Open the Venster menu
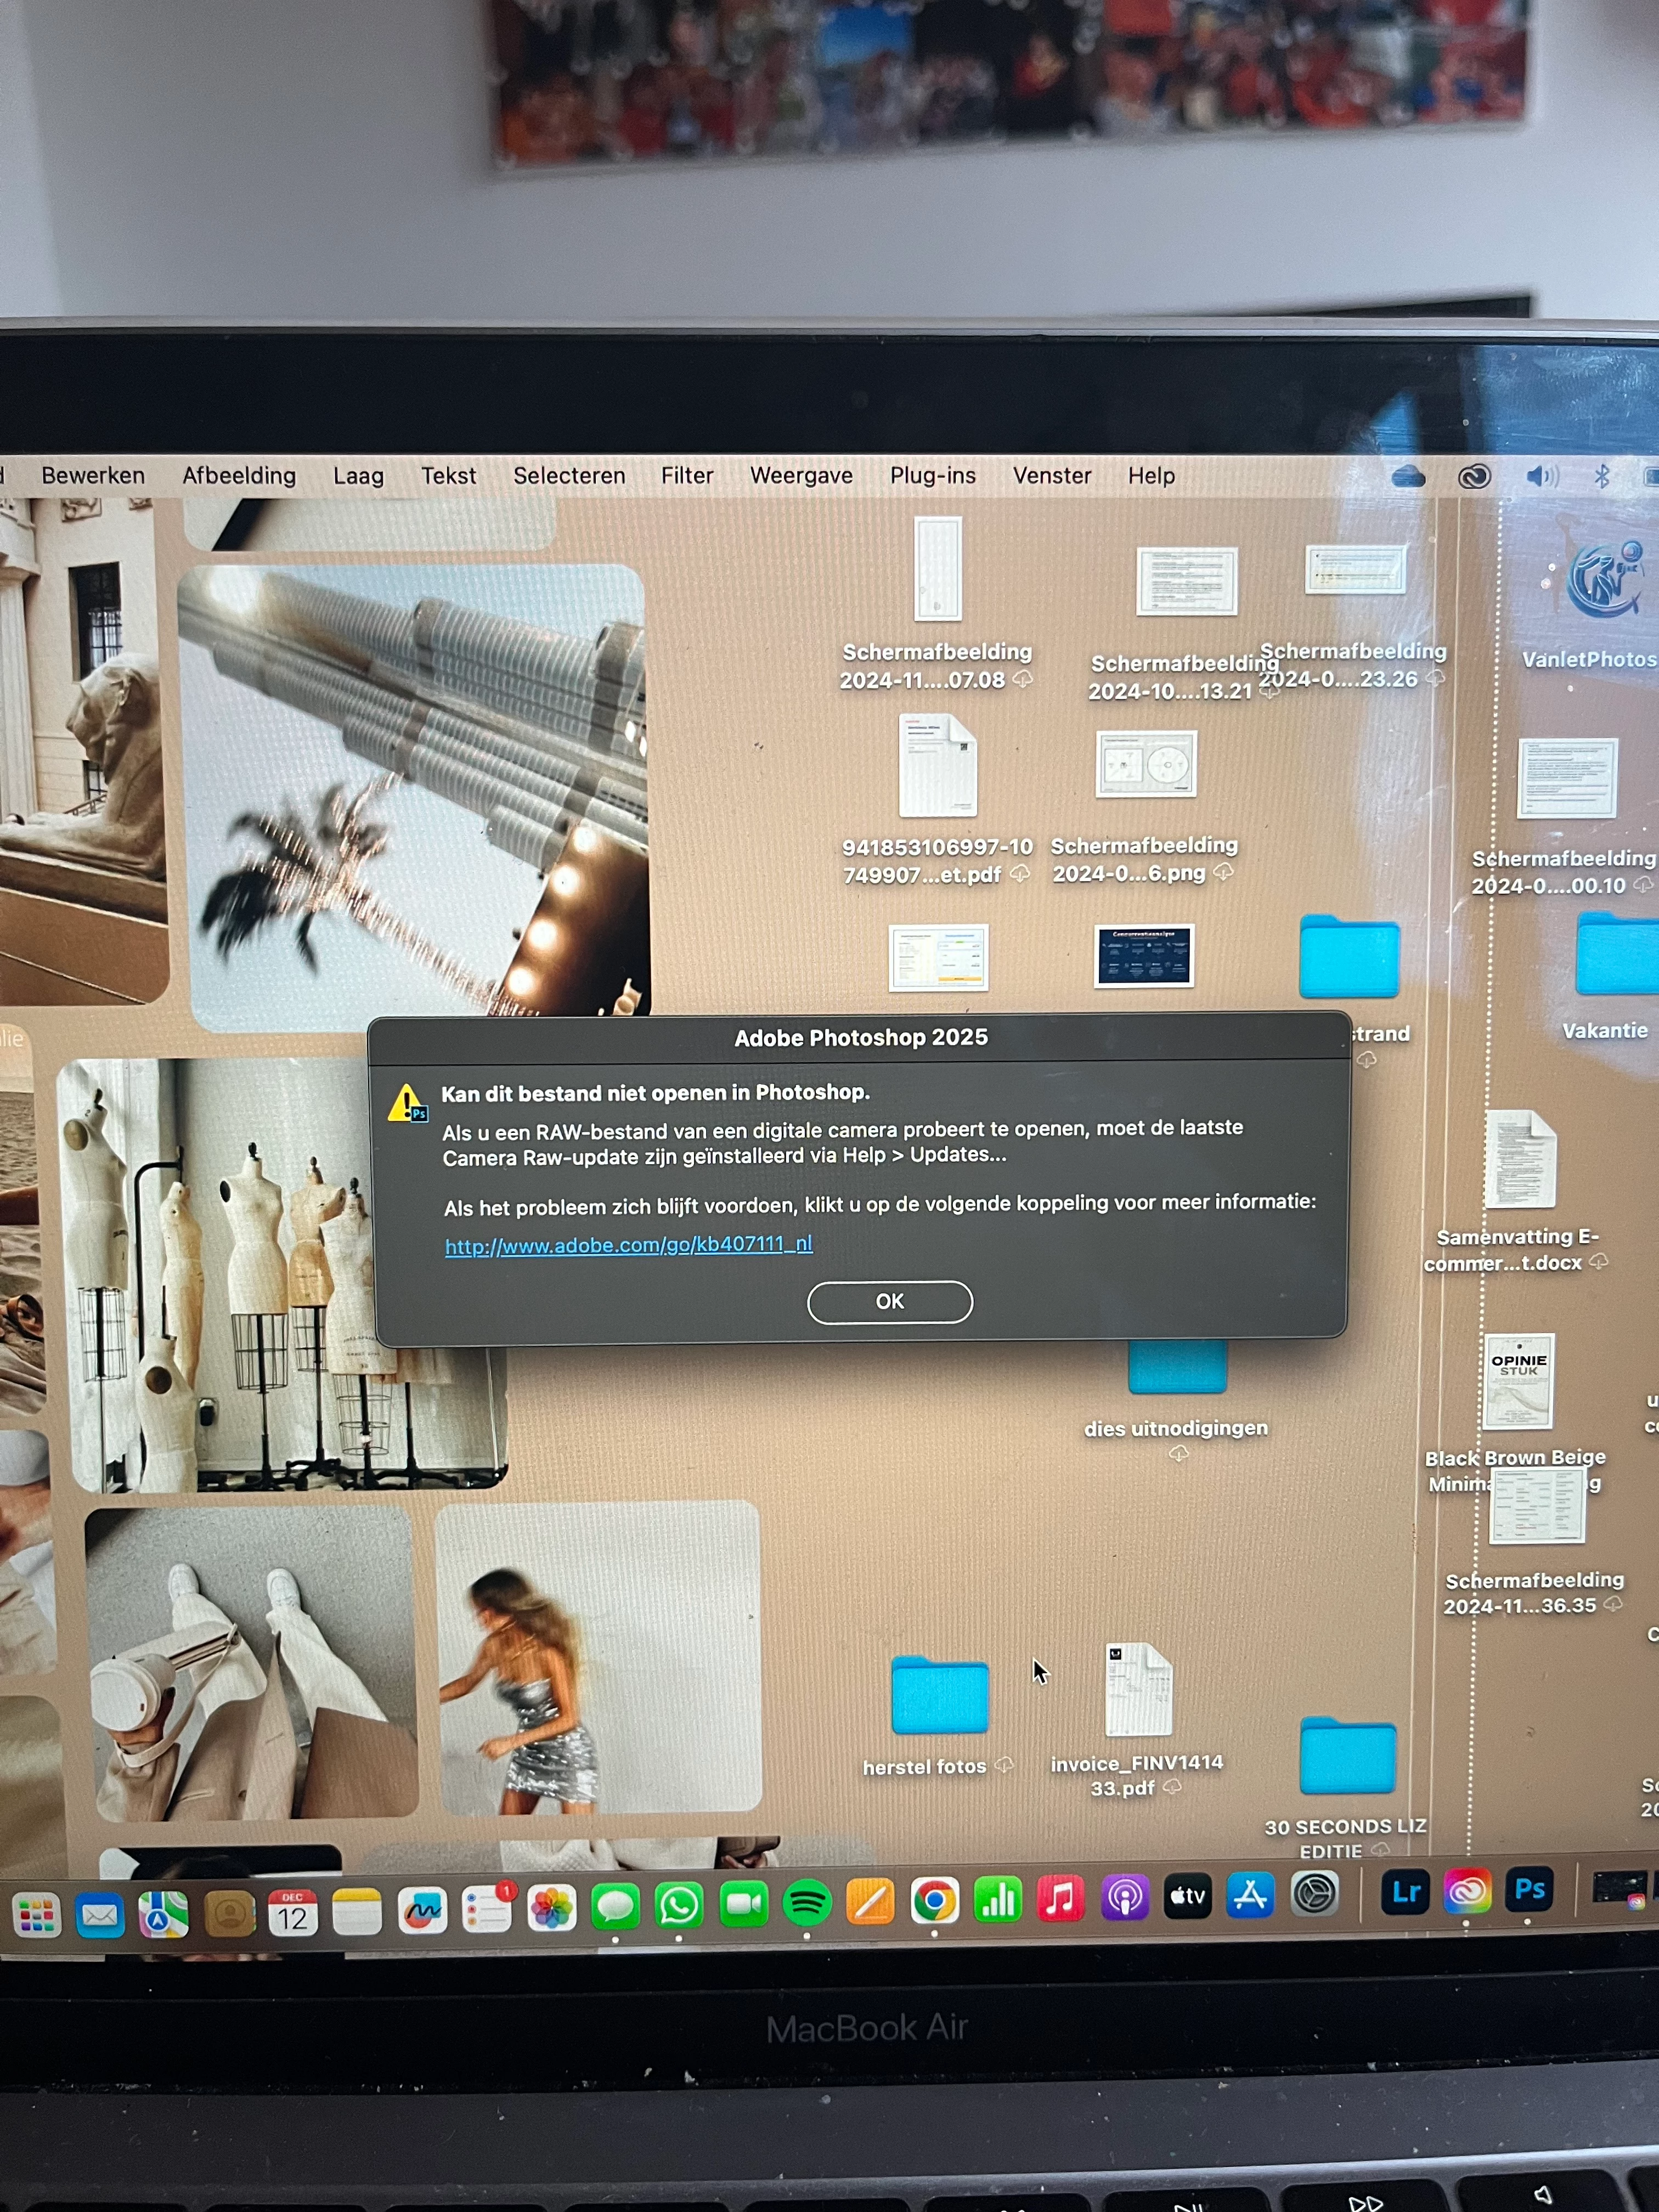 pyautogui.click(x=1052, y=476)
